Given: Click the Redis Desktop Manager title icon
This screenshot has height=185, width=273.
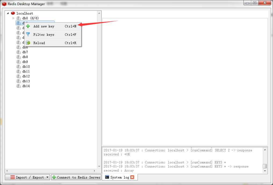Looking at the screenshot, I should (x=4, y=4).
